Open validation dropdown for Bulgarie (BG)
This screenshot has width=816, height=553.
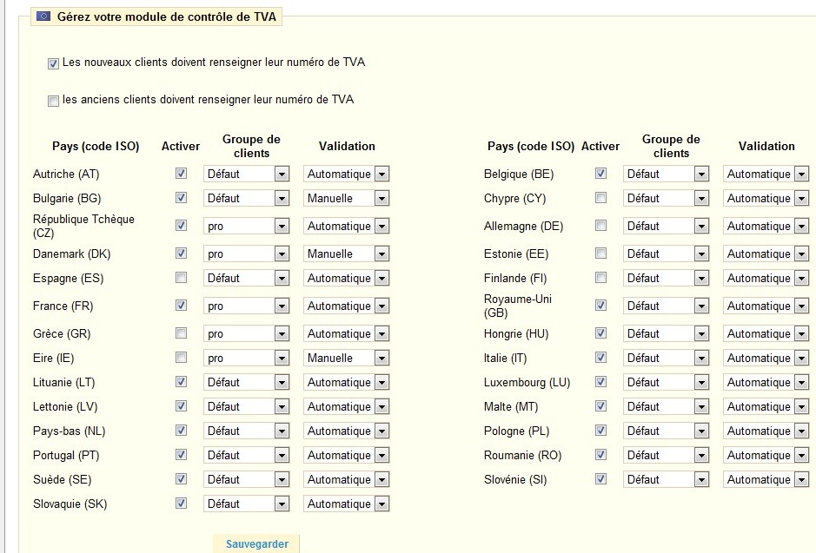[x=346, y=198]
